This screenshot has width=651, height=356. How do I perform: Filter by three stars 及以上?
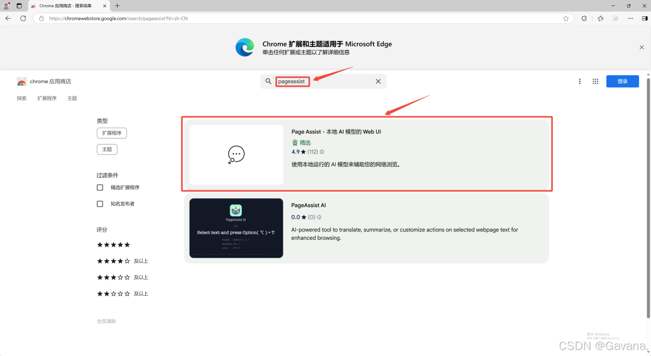122,277
